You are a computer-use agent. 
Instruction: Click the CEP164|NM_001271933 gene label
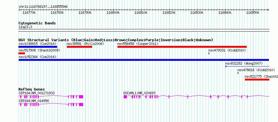point(37,93)
